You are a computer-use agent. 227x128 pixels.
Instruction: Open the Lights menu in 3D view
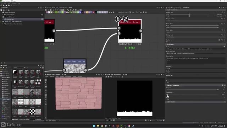(x=57, y=76)
